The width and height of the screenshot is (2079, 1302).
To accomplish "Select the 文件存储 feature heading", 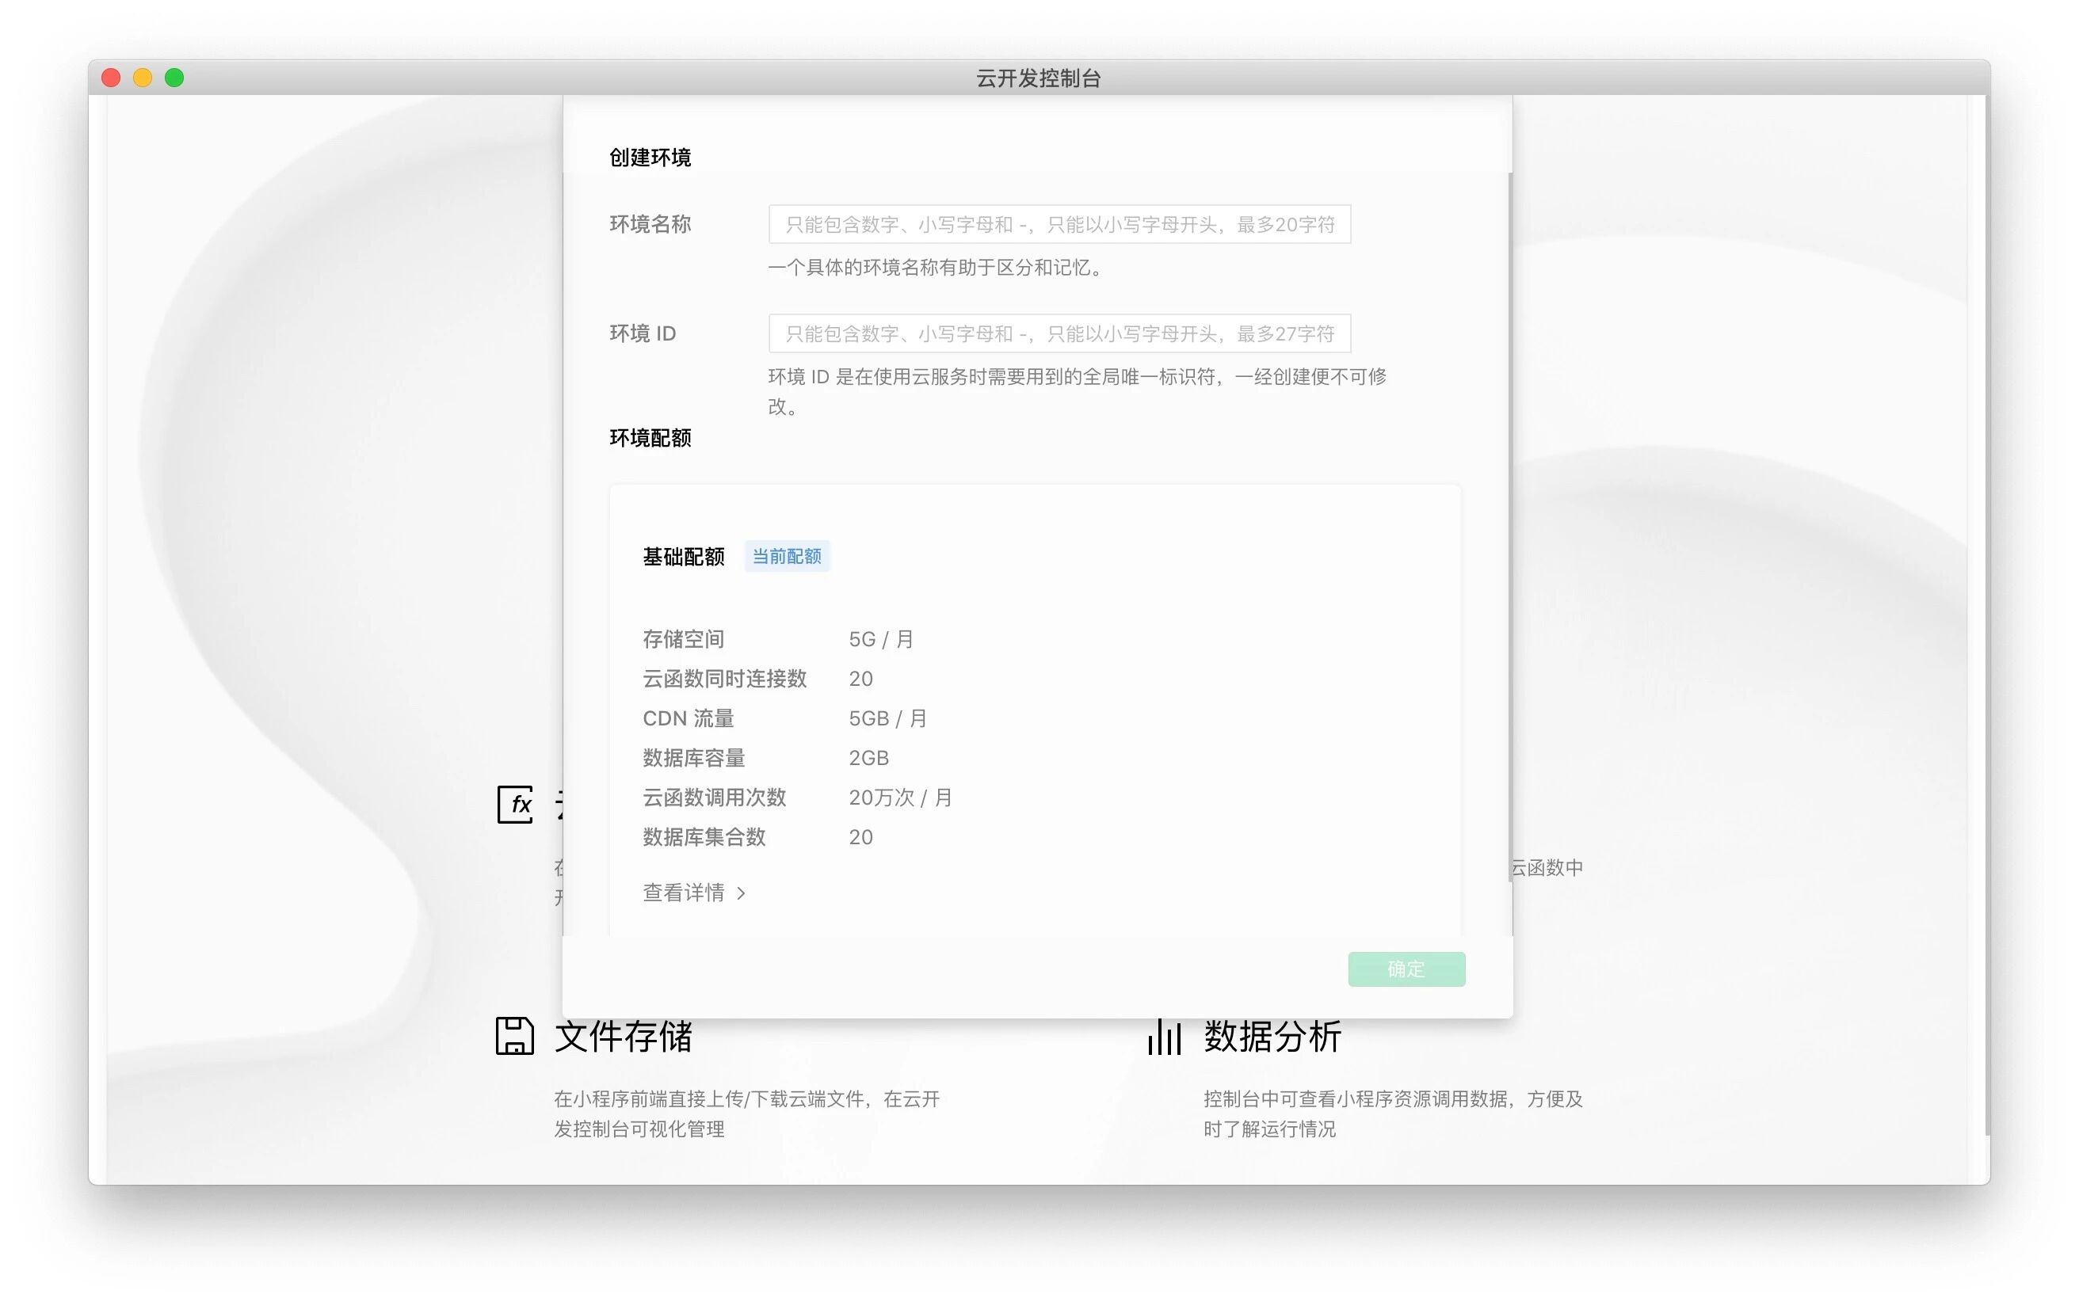I will 623,1036.
